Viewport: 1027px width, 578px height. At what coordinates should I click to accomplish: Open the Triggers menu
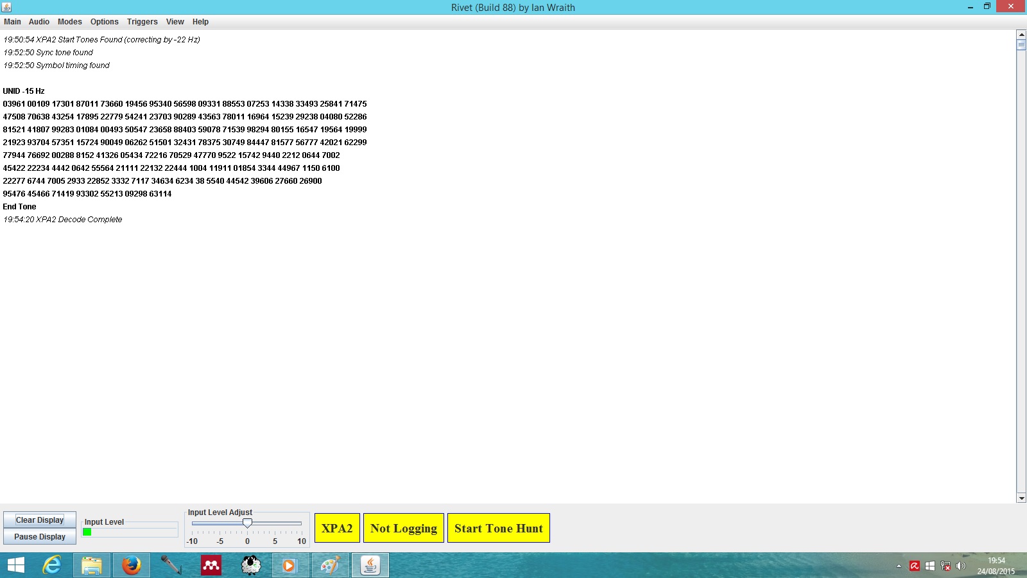142,22
